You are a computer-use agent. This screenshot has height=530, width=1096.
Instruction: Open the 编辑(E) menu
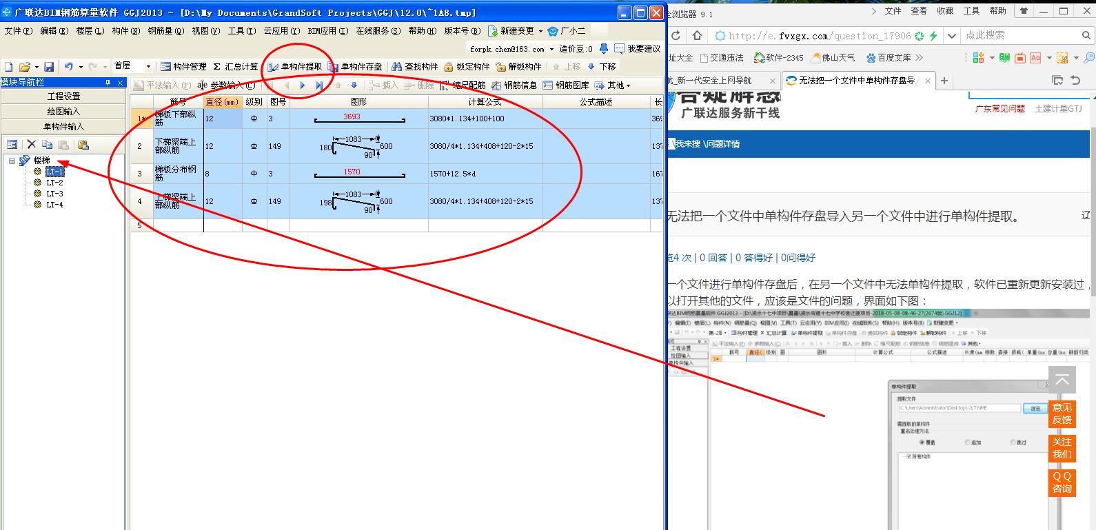pos(54,31)
